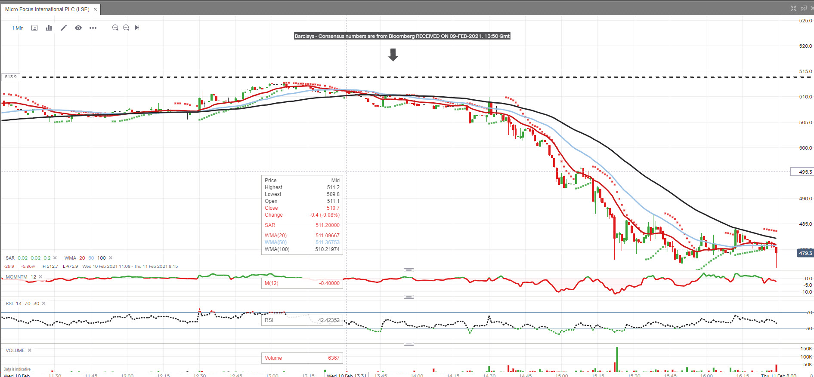The height and width of the screenshot is (377, 814).
Task: Click the Close value 510.7 in tooltip
Action: [x=333, y=208]
